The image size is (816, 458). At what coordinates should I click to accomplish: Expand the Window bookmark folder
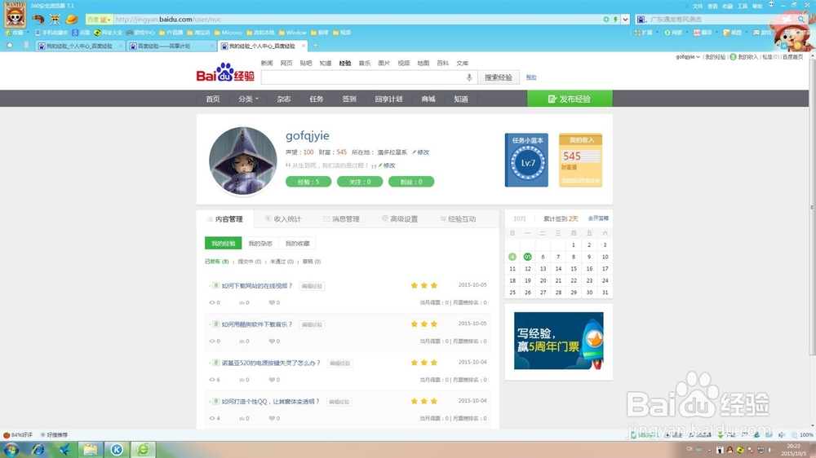[x=292, y=33]
